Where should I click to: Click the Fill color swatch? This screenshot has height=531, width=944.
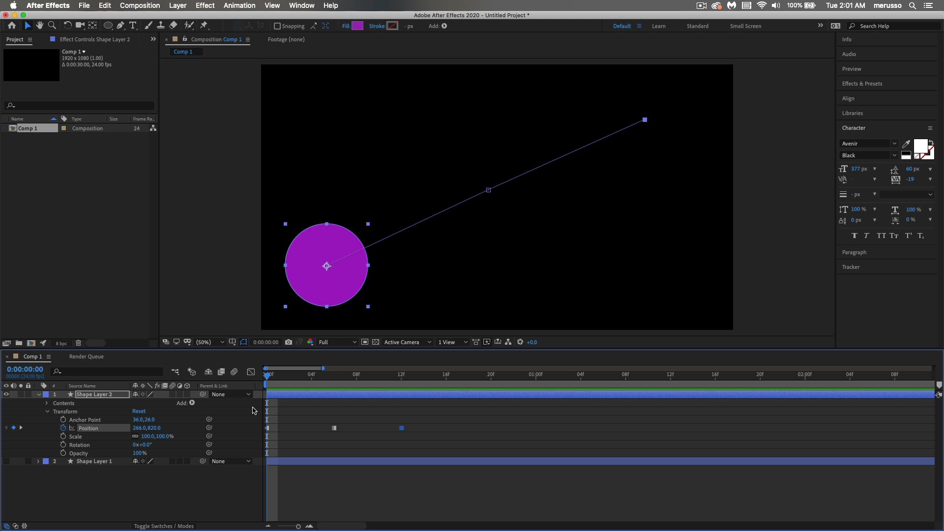[358, 26]
